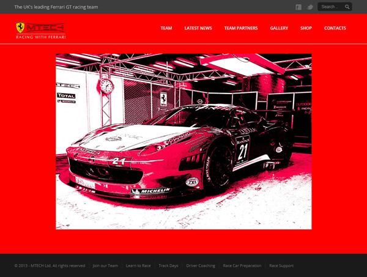The width and height of the screenshot is (367, 277).
Task: Open the Twitter bird icon
Action: pyautogui.click(x=310, y=7)
